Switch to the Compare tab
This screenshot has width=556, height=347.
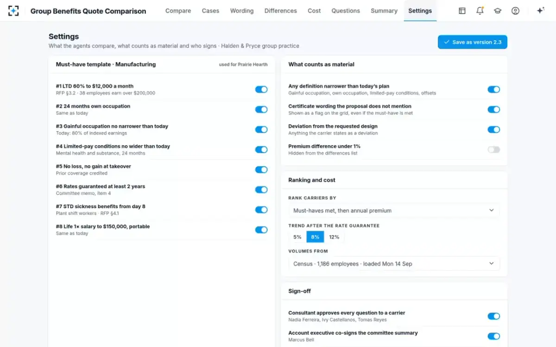tap(178, 11)
